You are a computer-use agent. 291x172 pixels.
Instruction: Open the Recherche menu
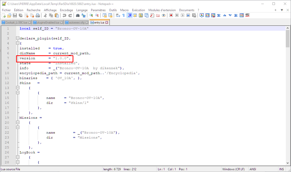coord(33,10)
